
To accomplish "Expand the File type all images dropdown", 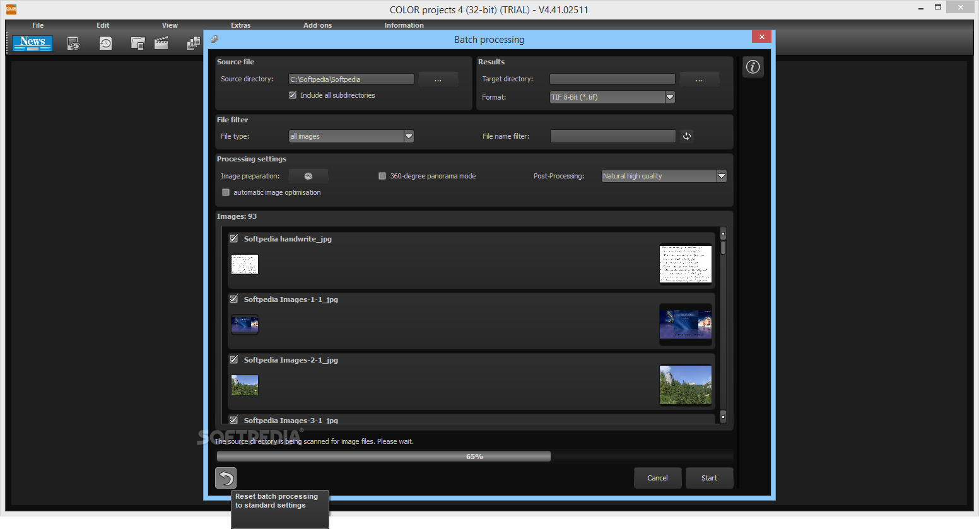I will click(x=409, y=136).
